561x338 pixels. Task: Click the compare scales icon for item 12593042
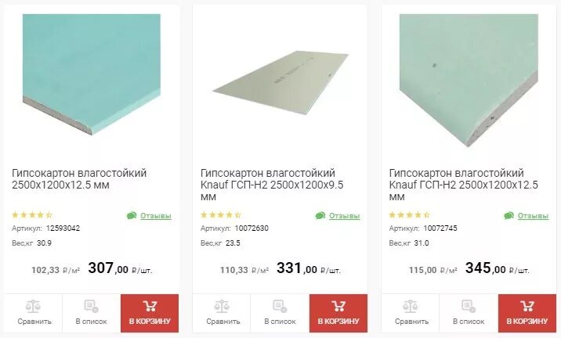coord(33,306)
